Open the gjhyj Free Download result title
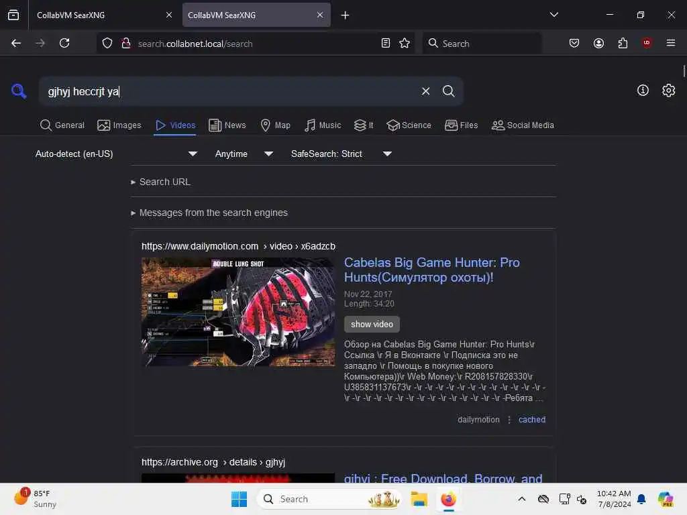Screen dimensions: 687x515 coord(443,477)
